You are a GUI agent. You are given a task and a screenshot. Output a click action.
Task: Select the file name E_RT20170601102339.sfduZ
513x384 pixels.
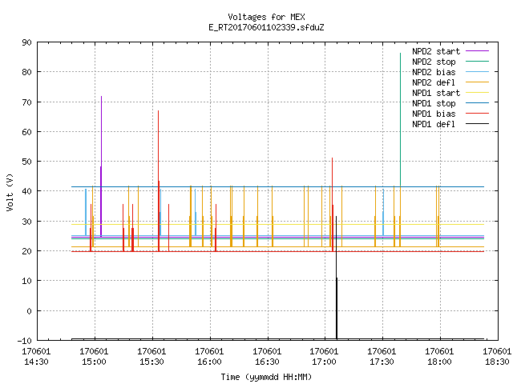coord(266,27)
